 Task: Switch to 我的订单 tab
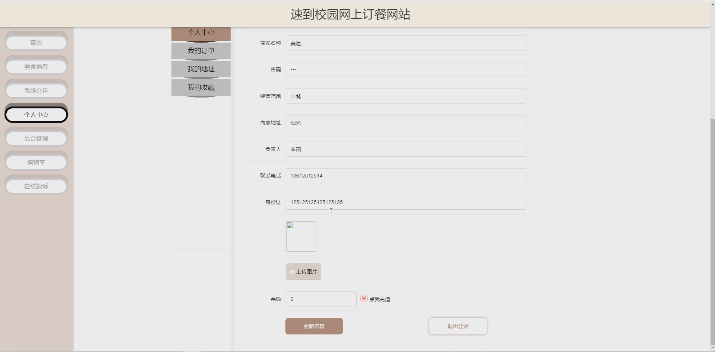201,51
